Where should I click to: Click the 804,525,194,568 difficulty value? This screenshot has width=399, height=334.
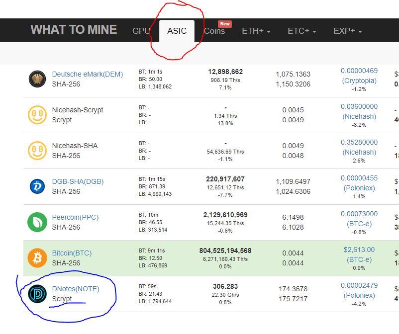pos(225,251)
